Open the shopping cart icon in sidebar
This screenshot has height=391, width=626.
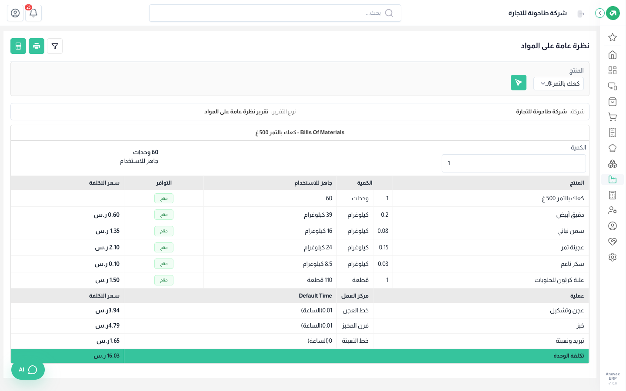(613, 117)
